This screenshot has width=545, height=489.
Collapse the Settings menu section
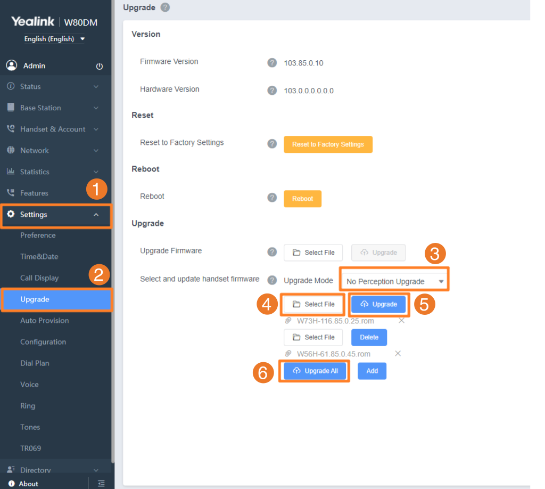pos(55,215)
